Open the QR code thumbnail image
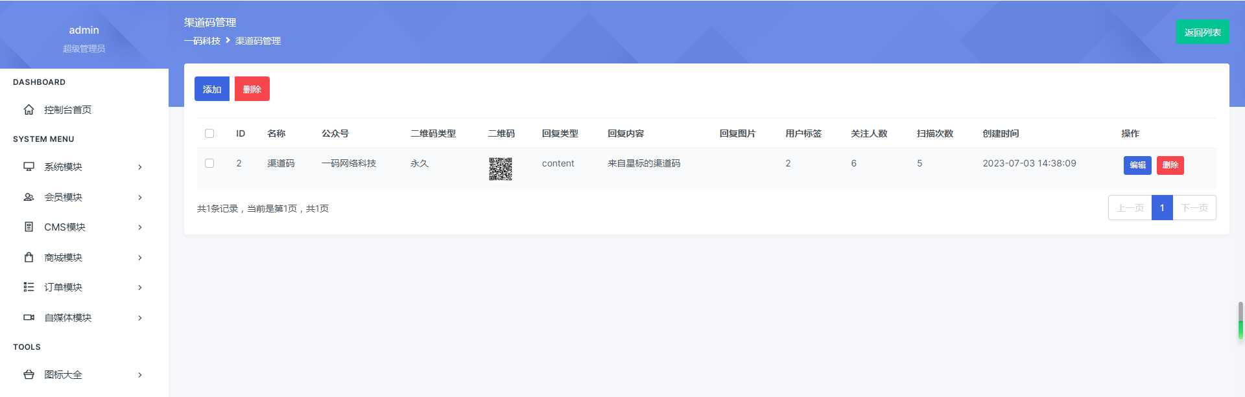Screen dimensions: 1245x397 click(x=500, y=169)
